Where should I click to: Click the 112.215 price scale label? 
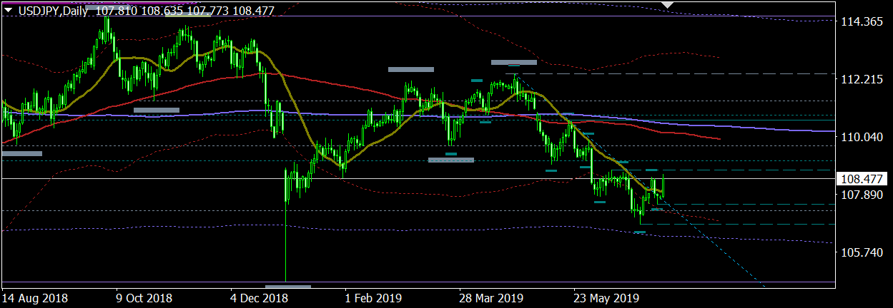click(863, 80)
